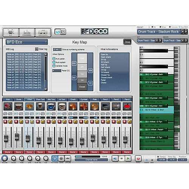Click the Pedal CC input field

(57, 71)
